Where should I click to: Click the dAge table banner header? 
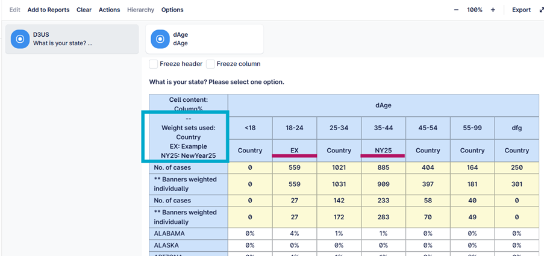[x=383, y=105]
